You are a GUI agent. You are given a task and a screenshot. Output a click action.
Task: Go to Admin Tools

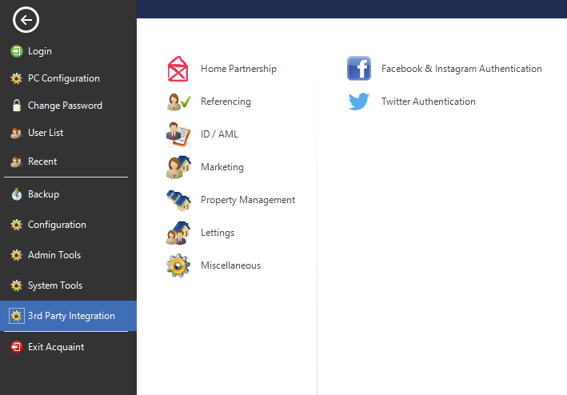tap(54, 255)
